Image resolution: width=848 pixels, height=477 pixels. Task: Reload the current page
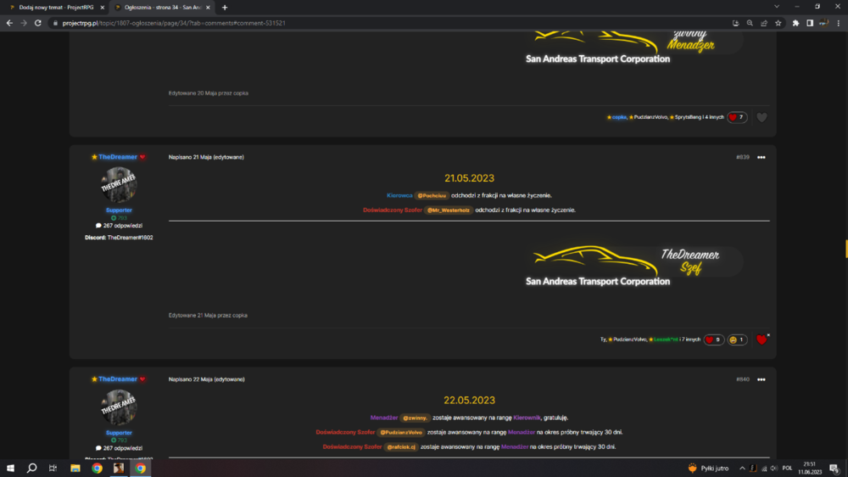point(38,23)
